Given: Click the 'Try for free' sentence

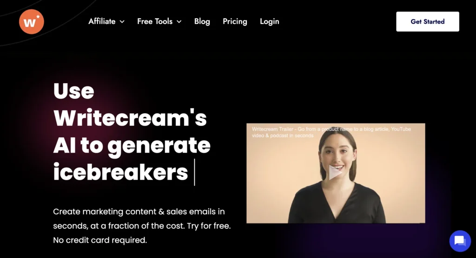Looking at the screenshot, I should point(209,226).
